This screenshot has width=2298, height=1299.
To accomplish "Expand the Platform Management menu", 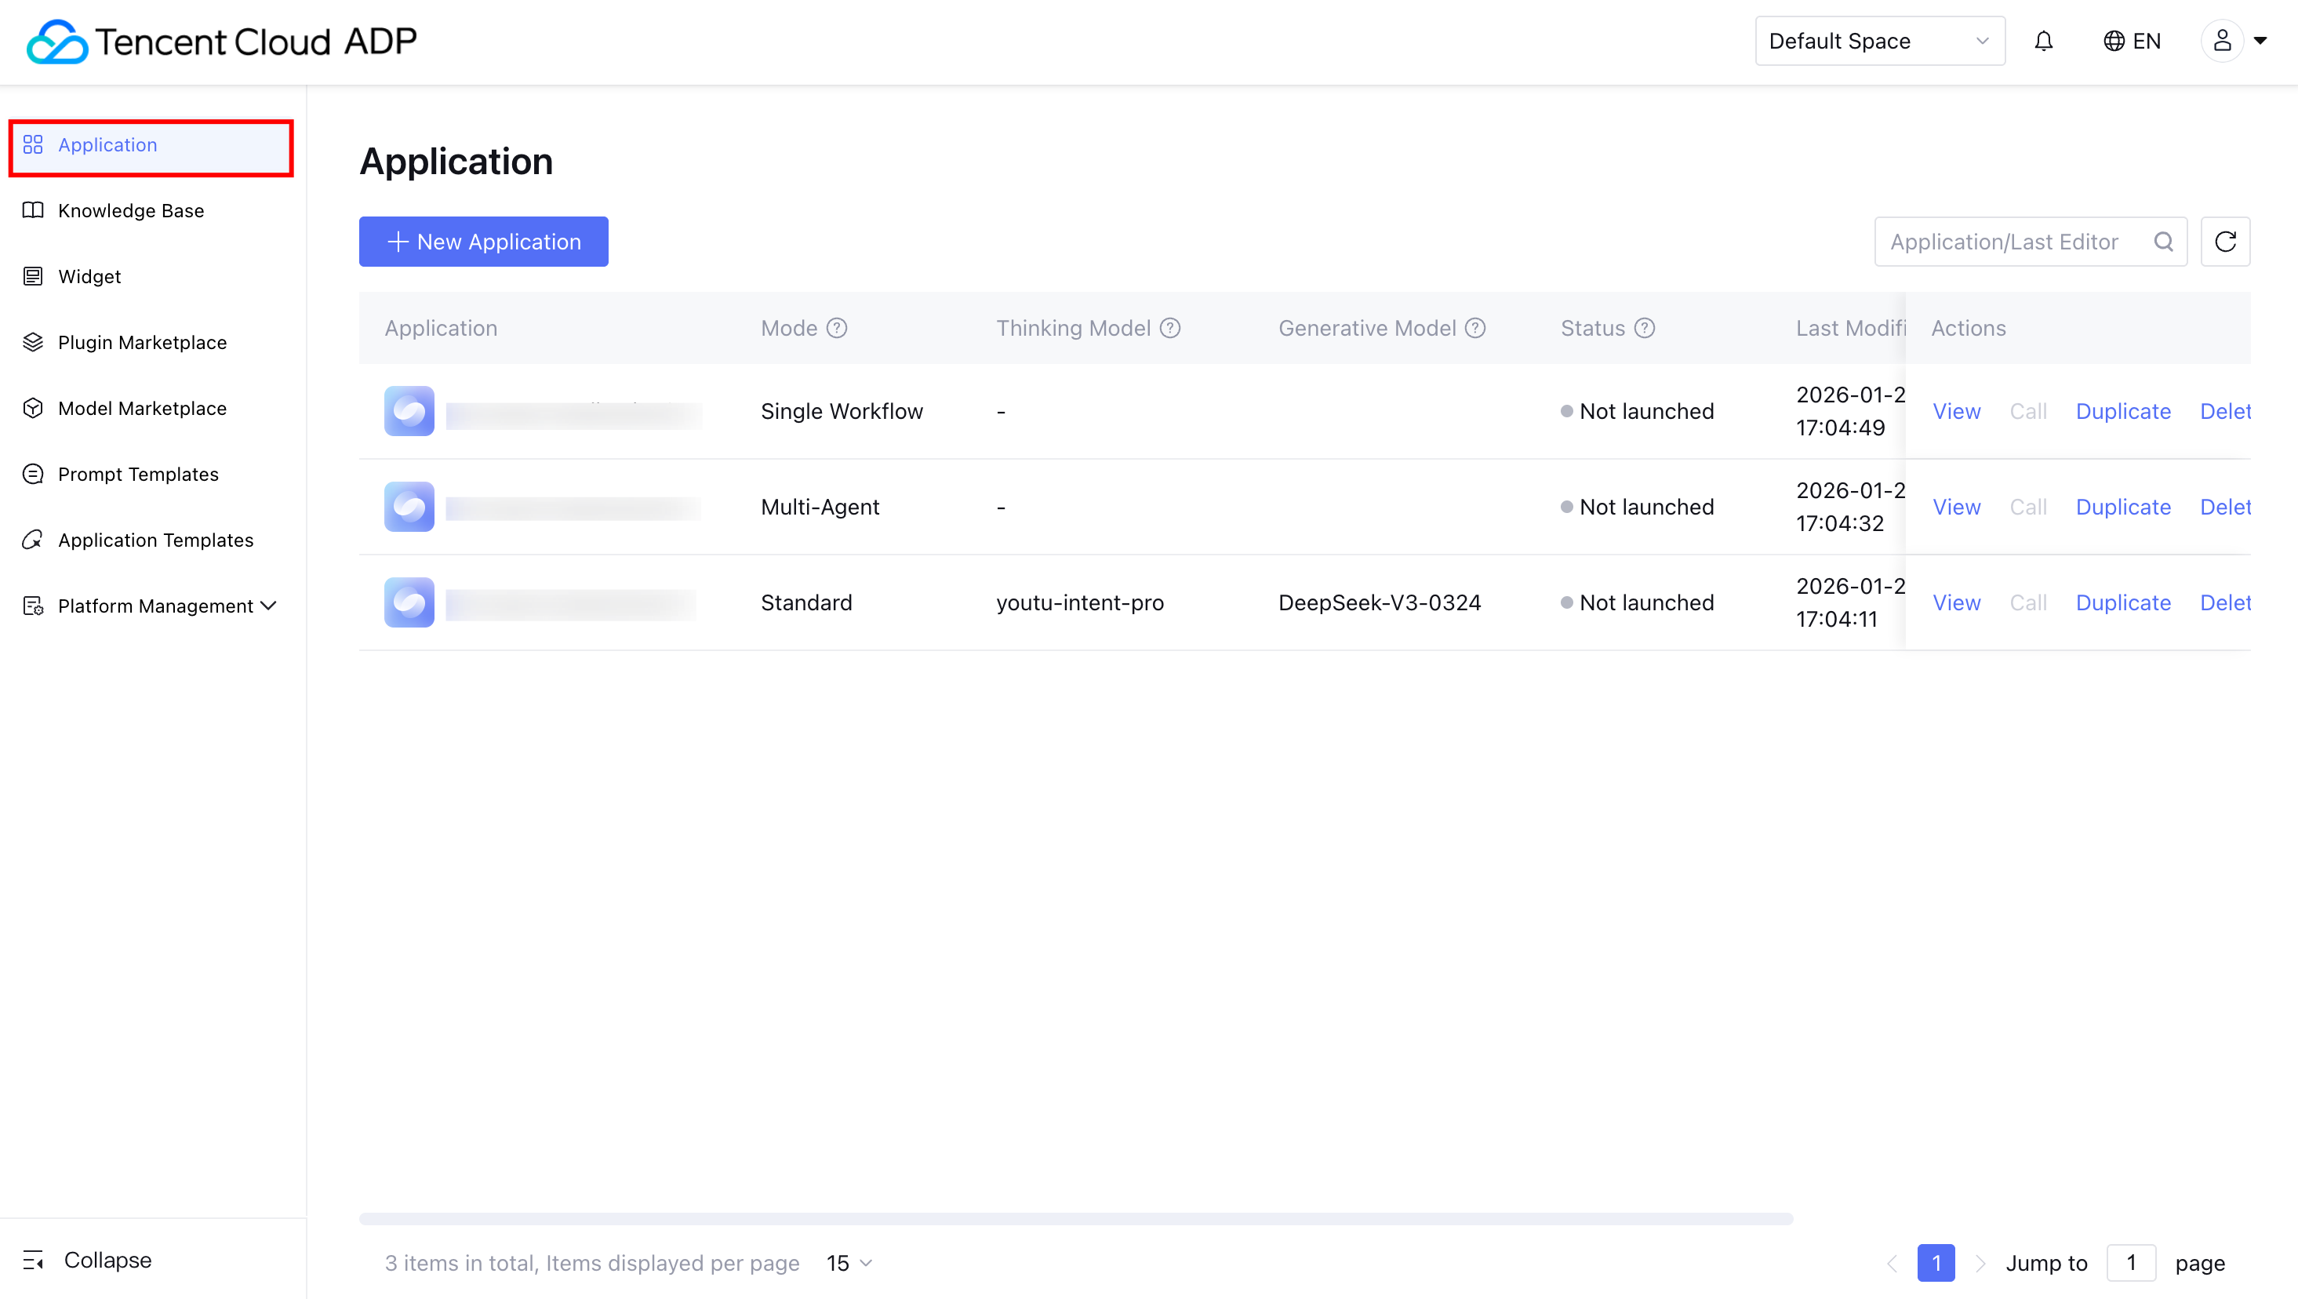I will coord(150,606).
